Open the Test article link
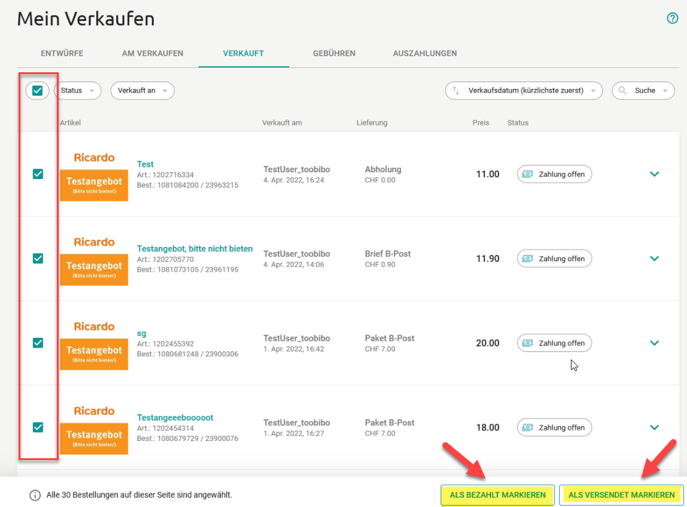The width and height of the screenshot is (687, 507). [x=145, y=164]
